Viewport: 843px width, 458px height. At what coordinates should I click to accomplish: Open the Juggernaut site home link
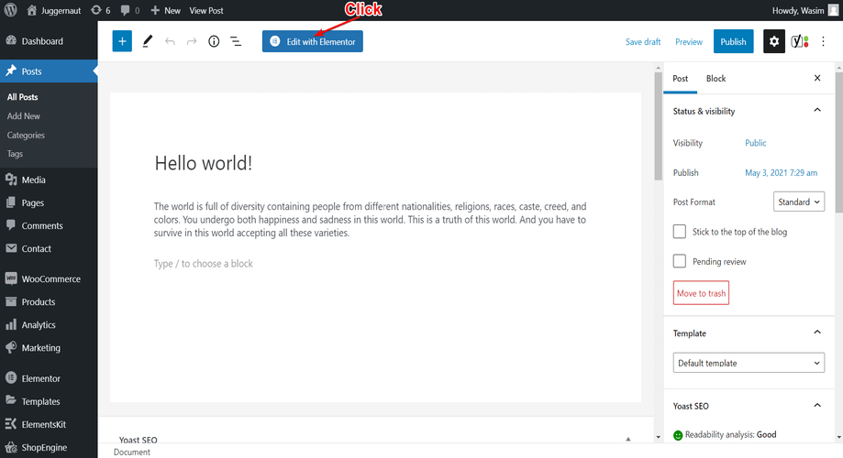click(x=54, y=10)
